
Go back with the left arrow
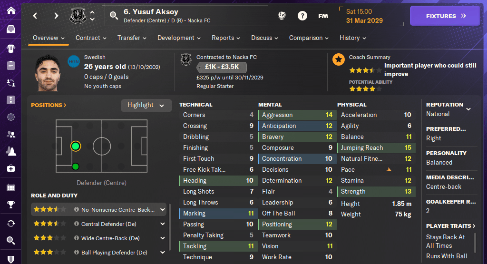pos(35,16)
